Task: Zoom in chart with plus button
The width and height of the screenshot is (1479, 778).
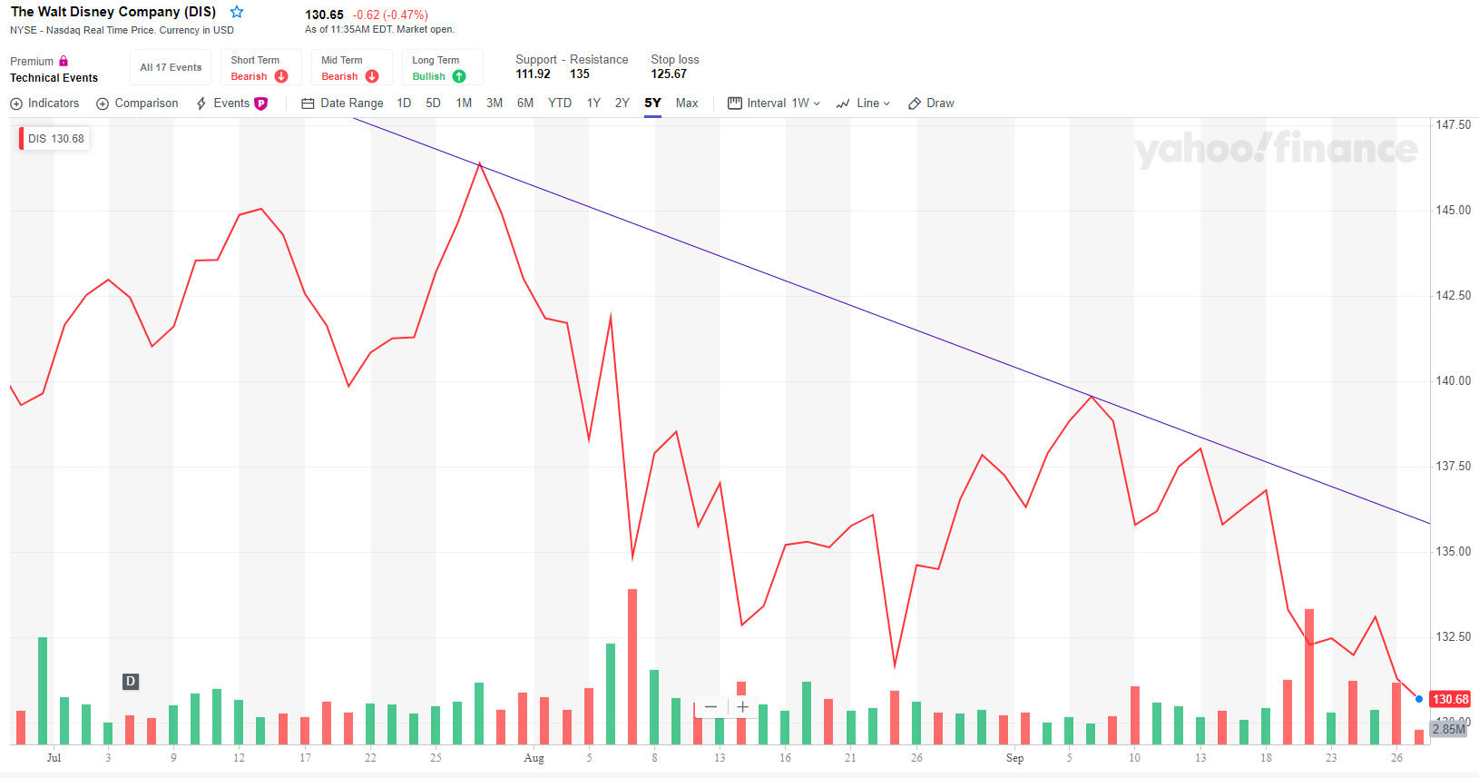Action: click(x=743, y=707)
